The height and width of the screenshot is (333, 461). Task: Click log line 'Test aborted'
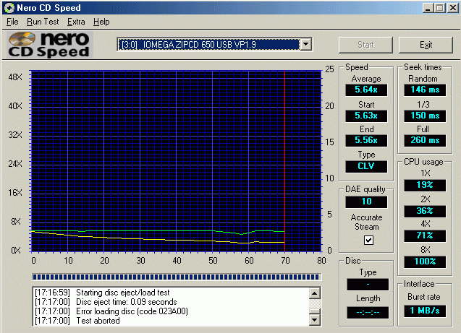[77, 321]
